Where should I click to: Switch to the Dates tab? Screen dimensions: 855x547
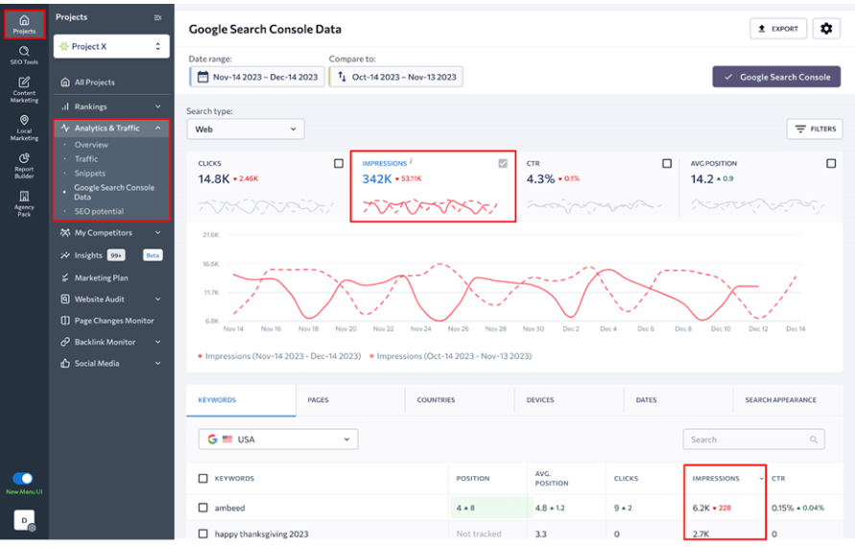click(x=678, y=400)
